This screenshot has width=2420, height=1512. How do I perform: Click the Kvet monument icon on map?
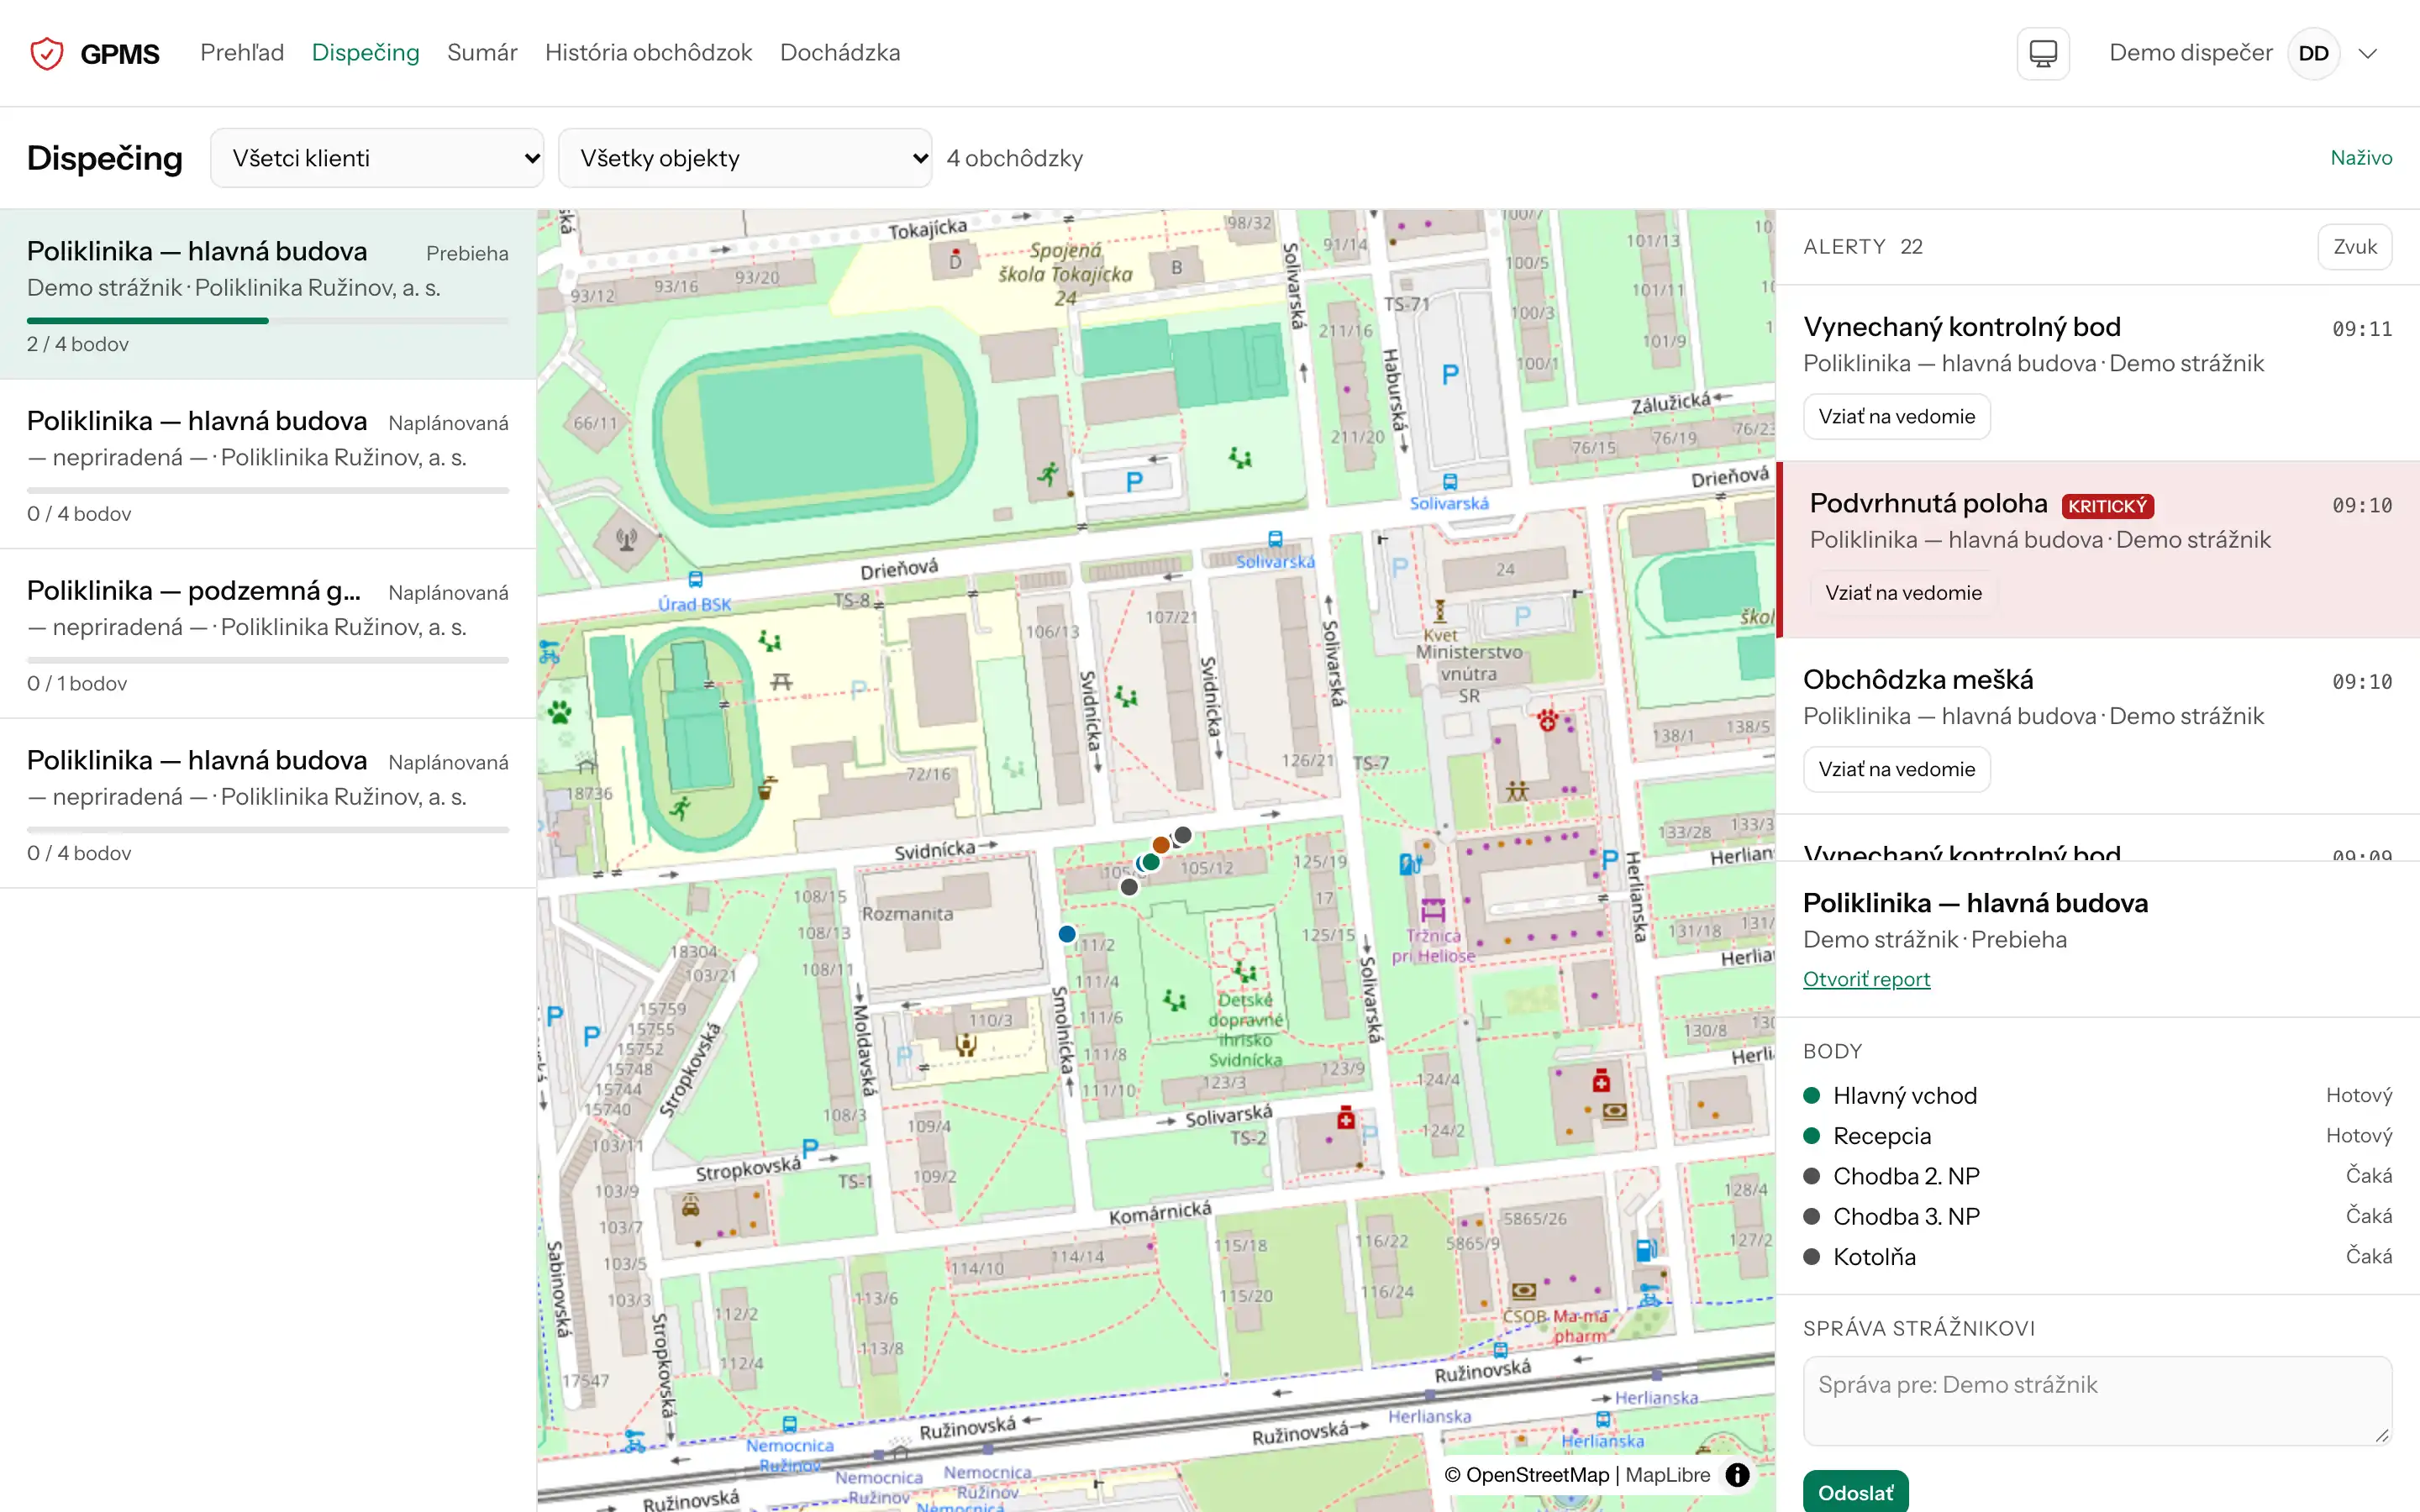(x=1440, y=611)
